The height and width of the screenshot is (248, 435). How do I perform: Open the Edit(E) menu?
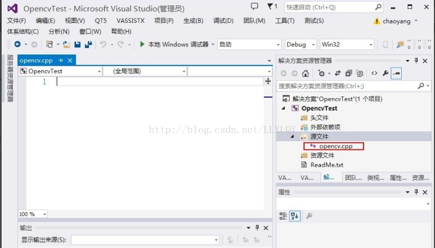tap(45, 21)
